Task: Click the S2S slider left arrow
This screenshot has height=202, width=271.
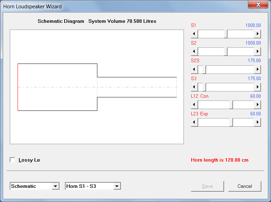Action: point(194,69)
